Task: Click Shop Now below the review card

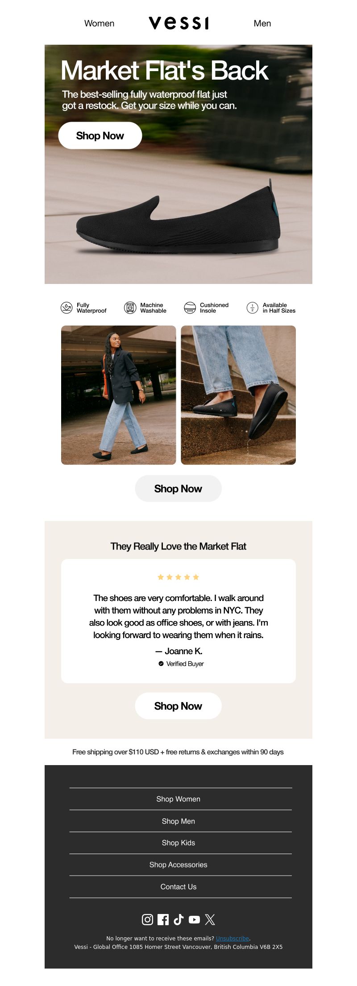Action: [178, 706]
